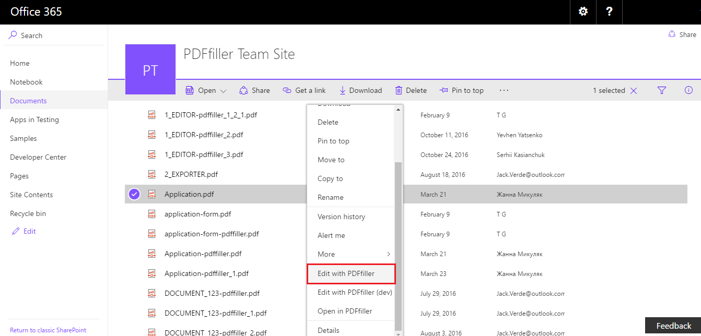Click the Office 365 brand text
The height and width of the screenshot is (336, 701).
[36, 11]
